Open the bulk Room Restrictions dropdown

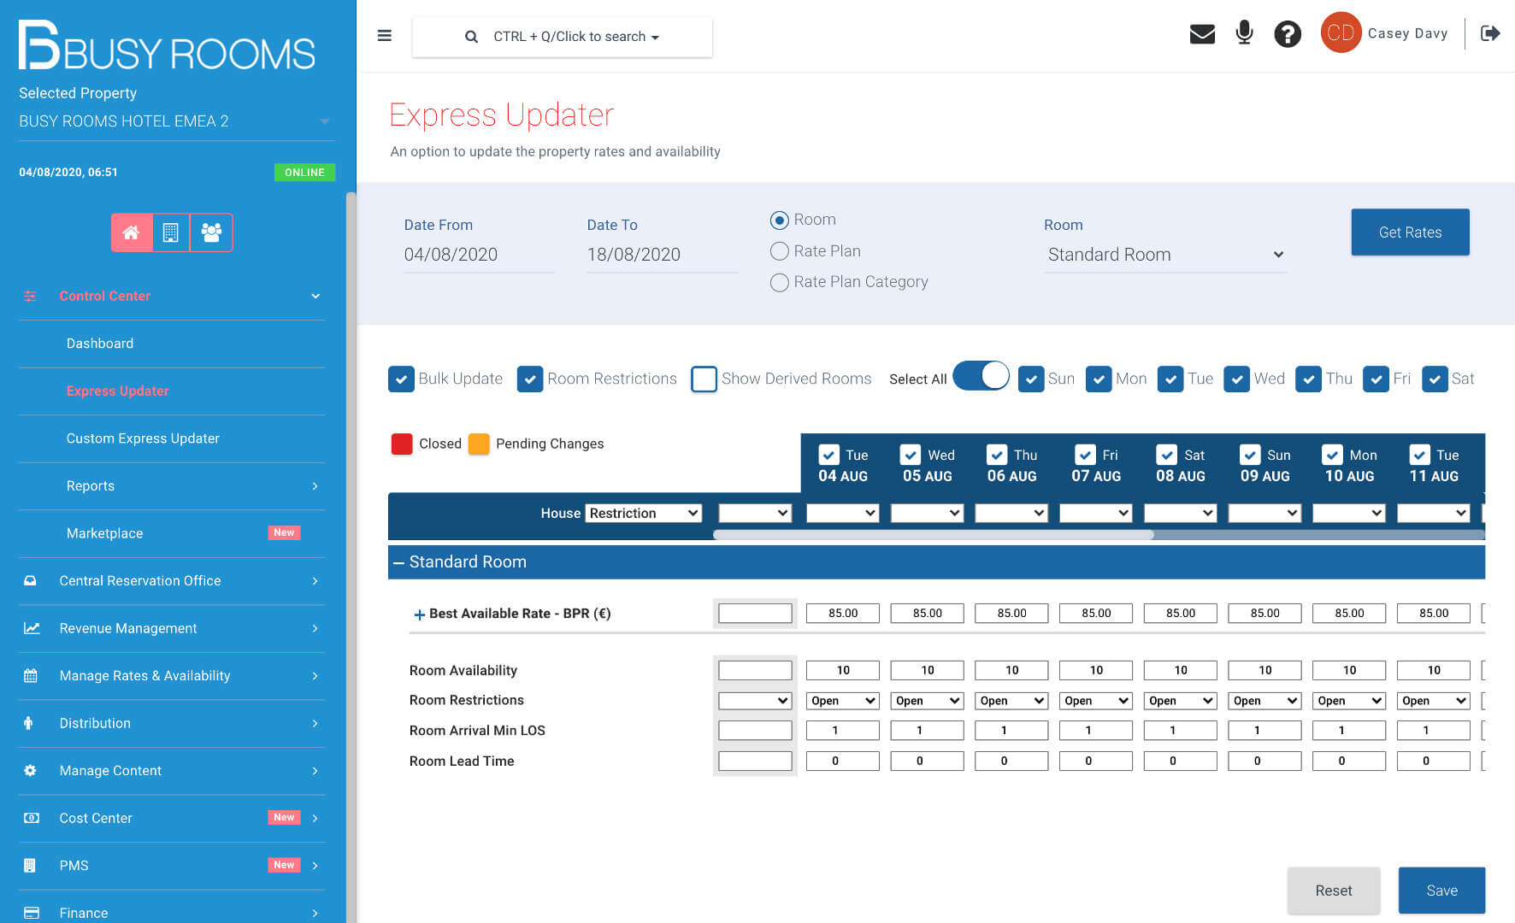[755, 701]
